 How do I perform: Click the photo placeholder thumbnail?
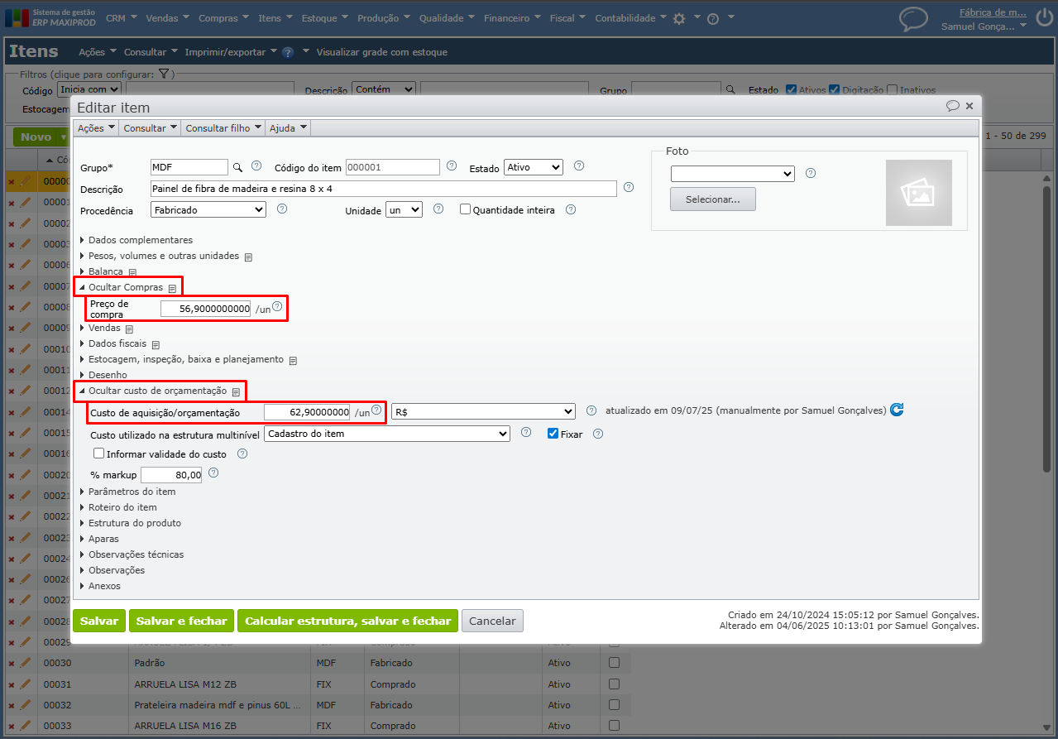[x=919, y=193]
